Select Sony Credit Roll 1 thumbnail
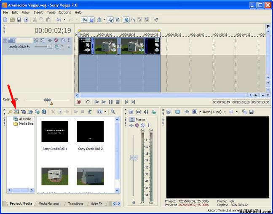 pos(55,131)
